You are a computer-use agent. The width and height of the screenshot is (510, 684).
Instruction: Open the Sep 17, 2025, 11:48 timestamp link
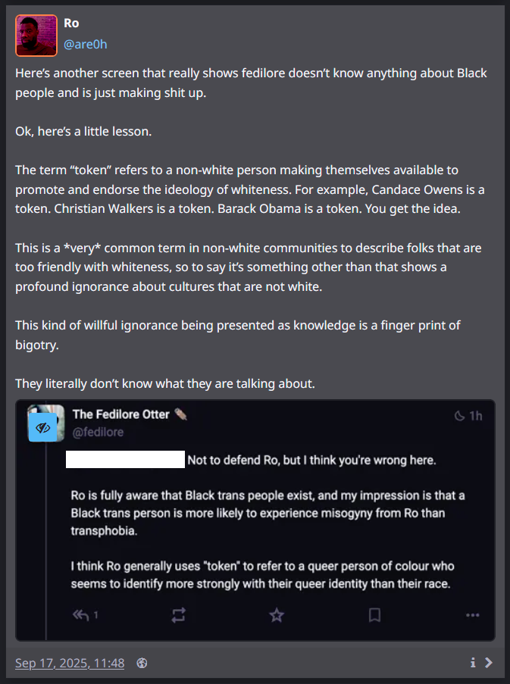click(70, 663)
